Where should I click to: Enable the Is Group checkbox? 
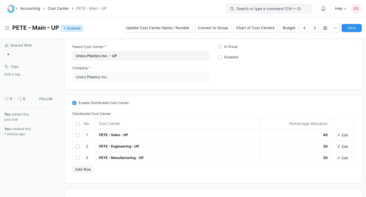(x=220, y=47)
